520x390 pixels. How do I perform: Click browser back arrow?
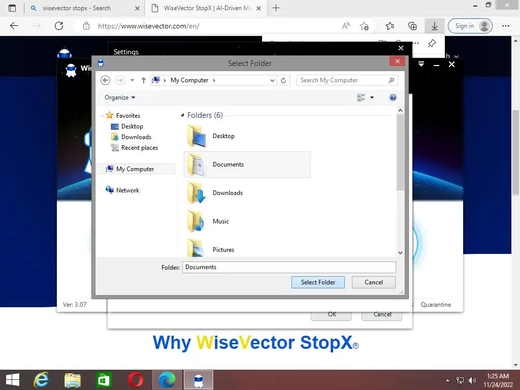click(x=14, y=26)
